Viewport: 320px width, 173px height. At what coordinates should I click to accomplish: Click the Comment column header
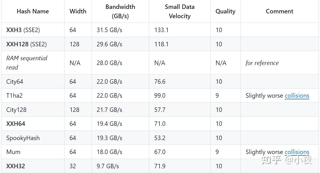[279, 11]
